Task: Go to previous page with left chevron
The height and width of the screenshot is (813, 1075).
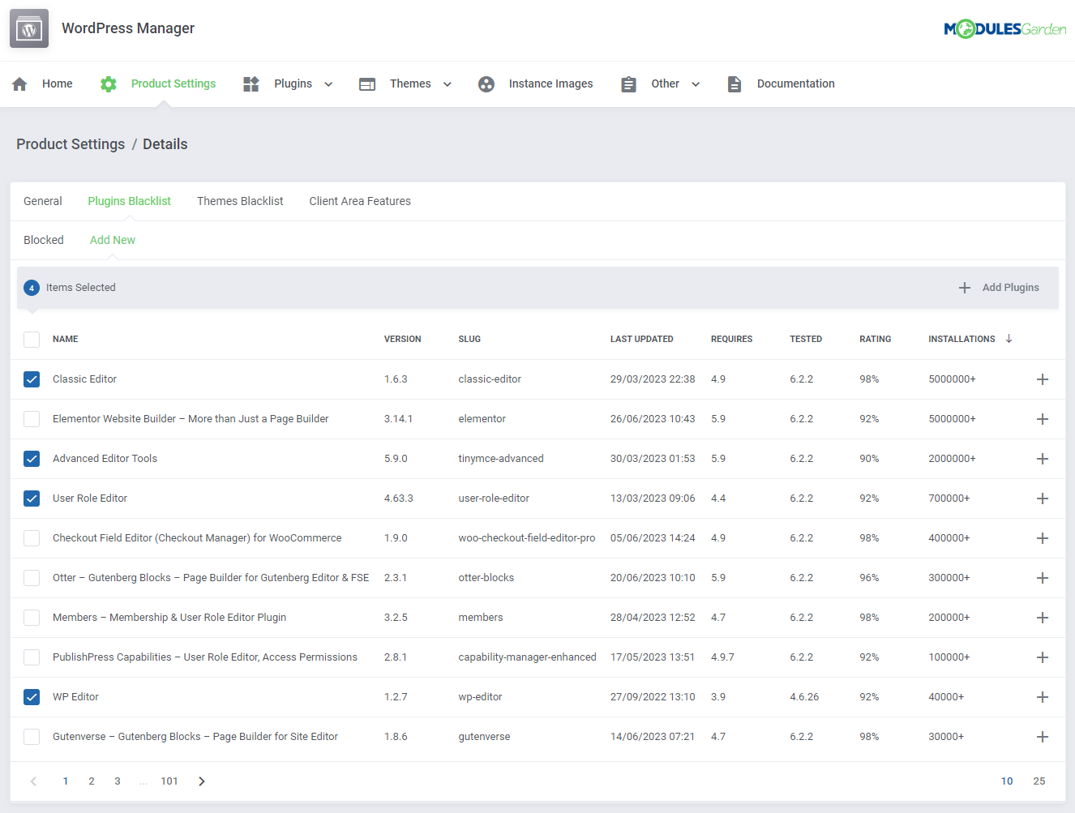Action: pyautogui.click(x=33, y=781)
